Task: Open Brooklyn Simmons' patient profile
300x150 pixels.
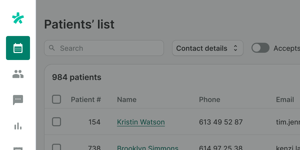Action: [147, 147]
